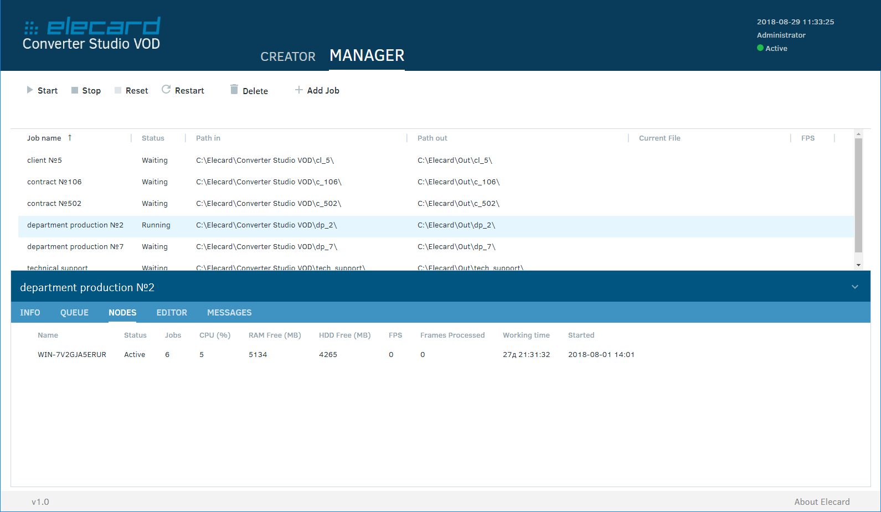Select the WIN-7V2GJA5ERUR node row
The height and width of the screenshot is (512, 881).
pos(72,355)
